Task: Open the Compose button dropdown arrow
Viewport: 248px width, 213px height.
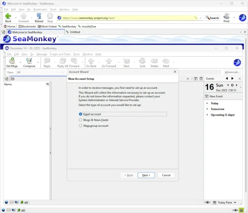Action: click(38, 62)
